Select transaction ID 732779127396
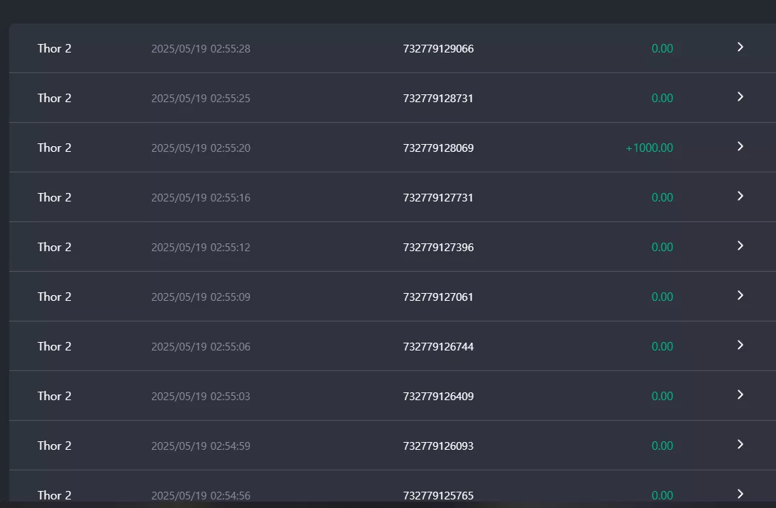776x508 pixels. (438, 248)
